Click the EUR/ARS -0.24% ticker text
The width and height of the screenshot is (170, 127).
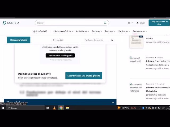pyautogui.click(x=129, y=108)
